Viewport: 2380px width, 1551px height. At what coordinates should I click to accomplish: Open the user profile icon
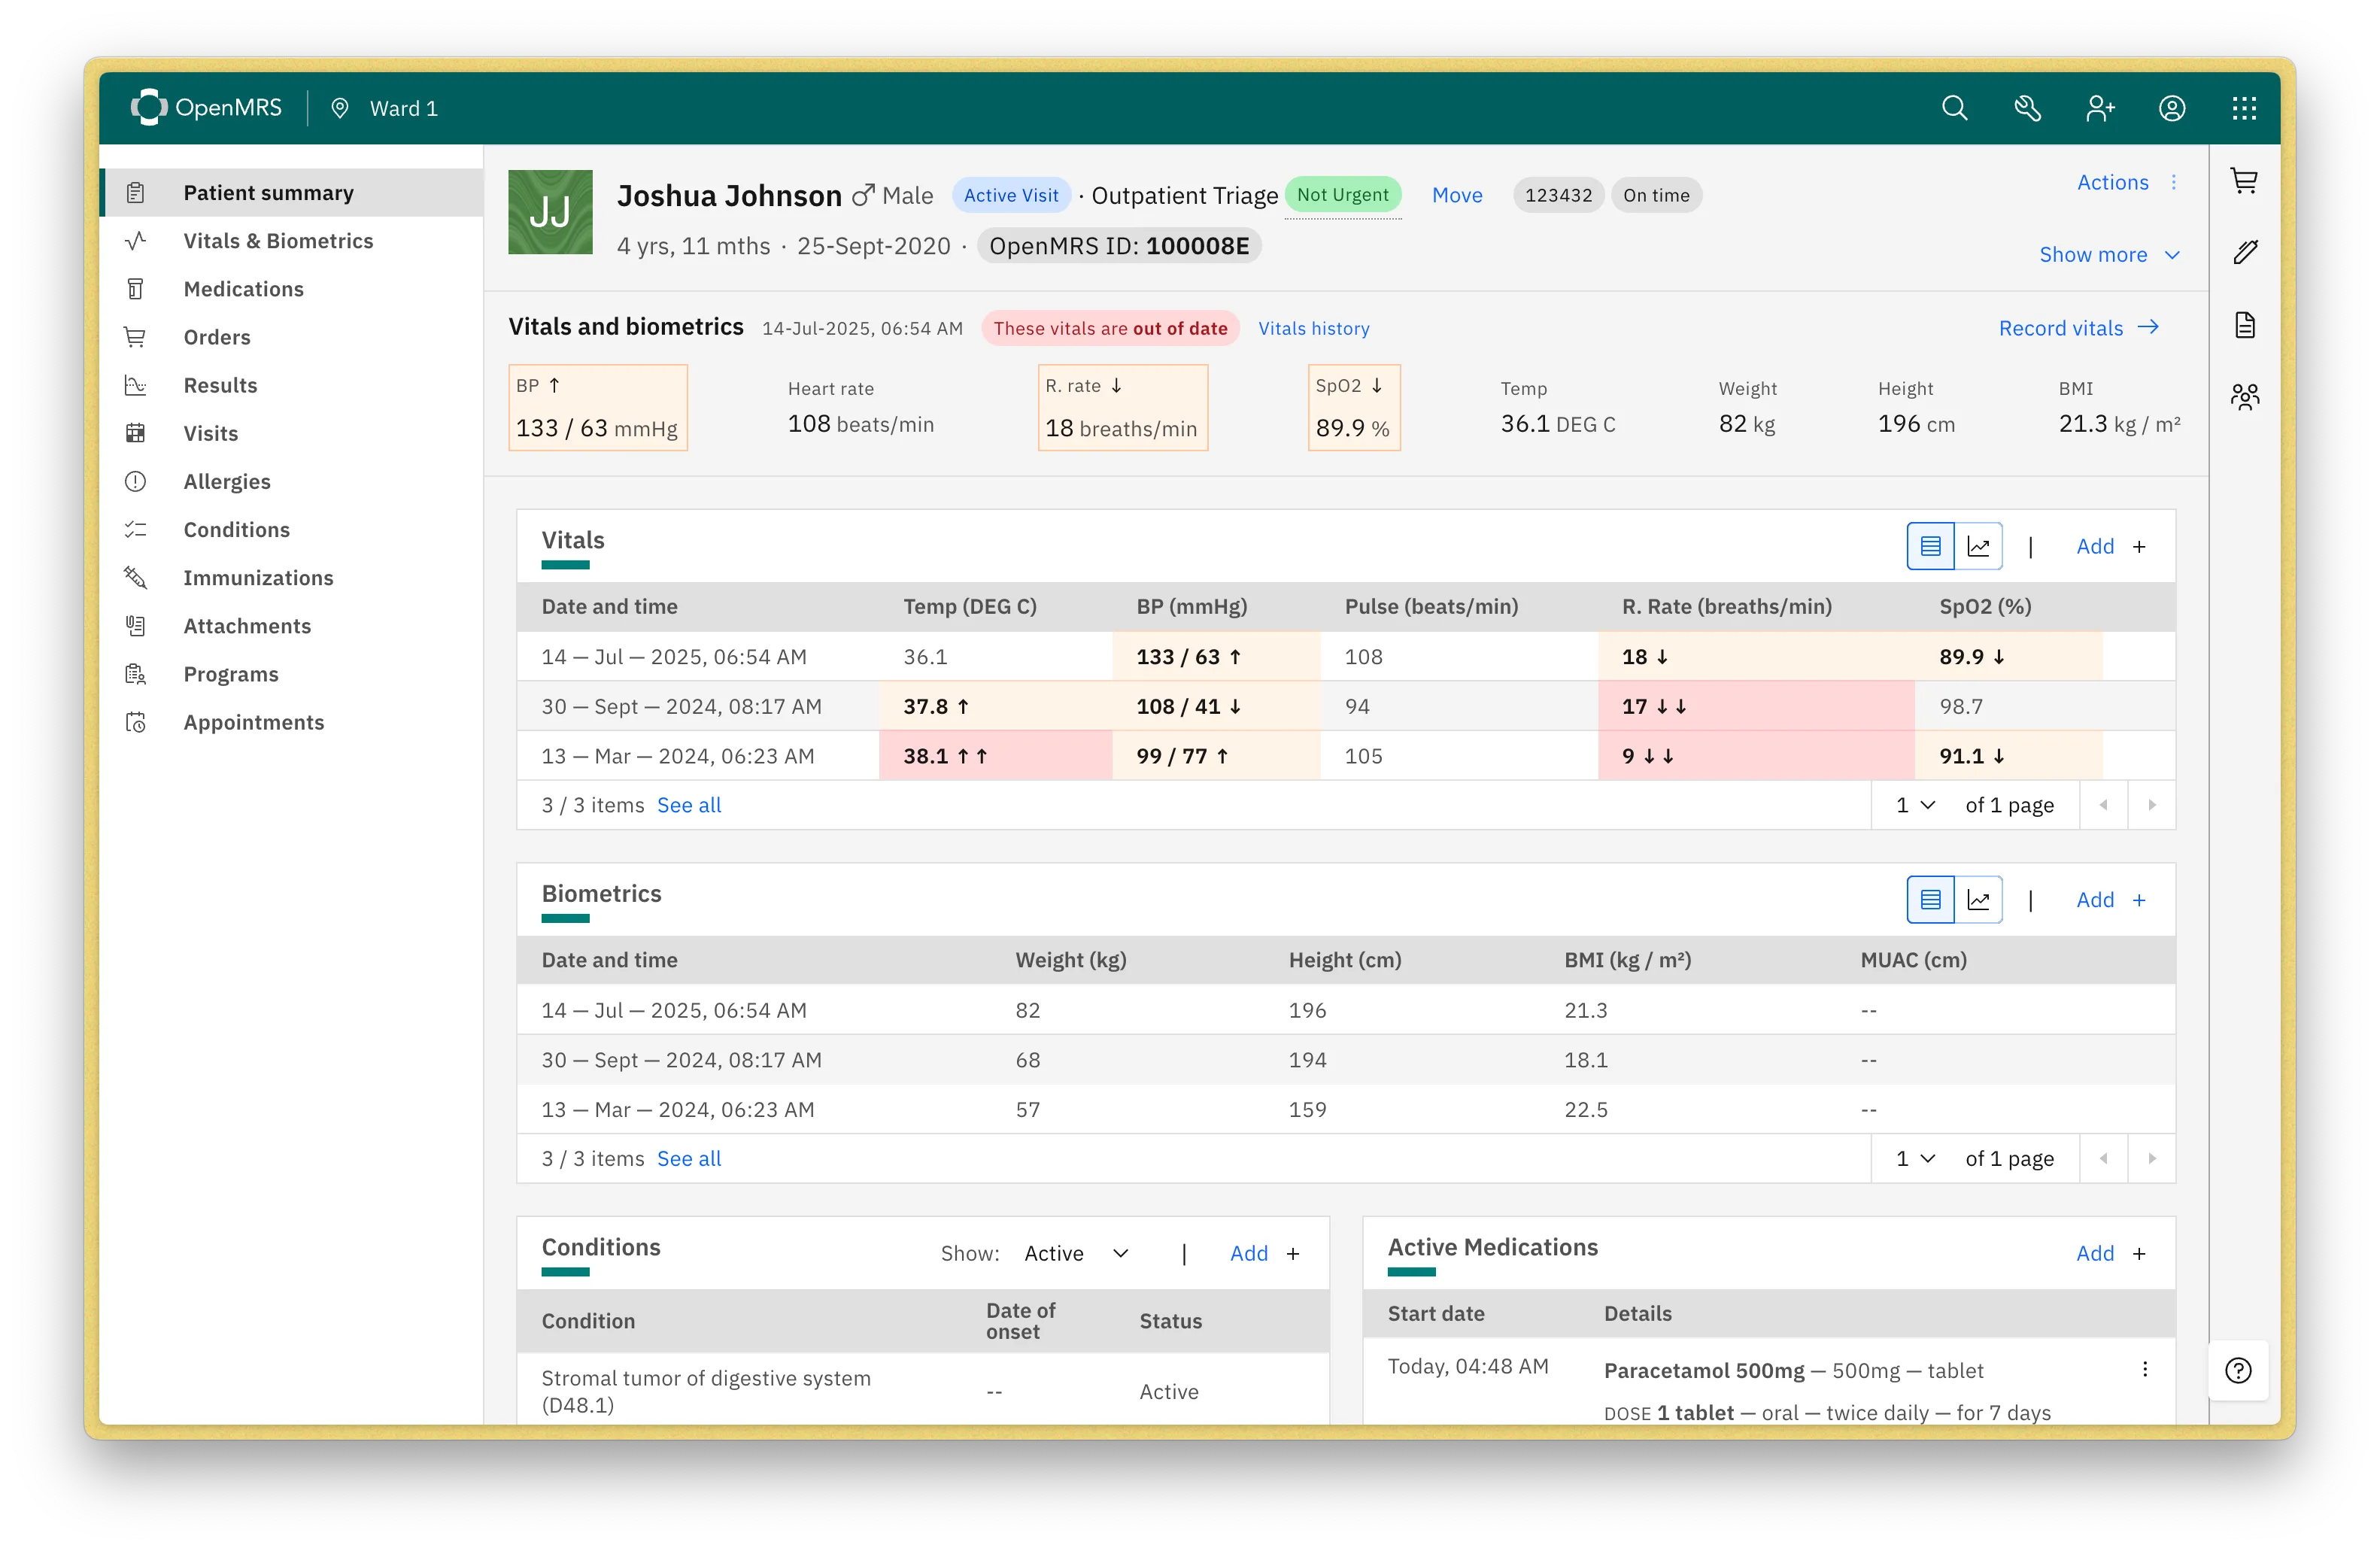(2172, 107)
